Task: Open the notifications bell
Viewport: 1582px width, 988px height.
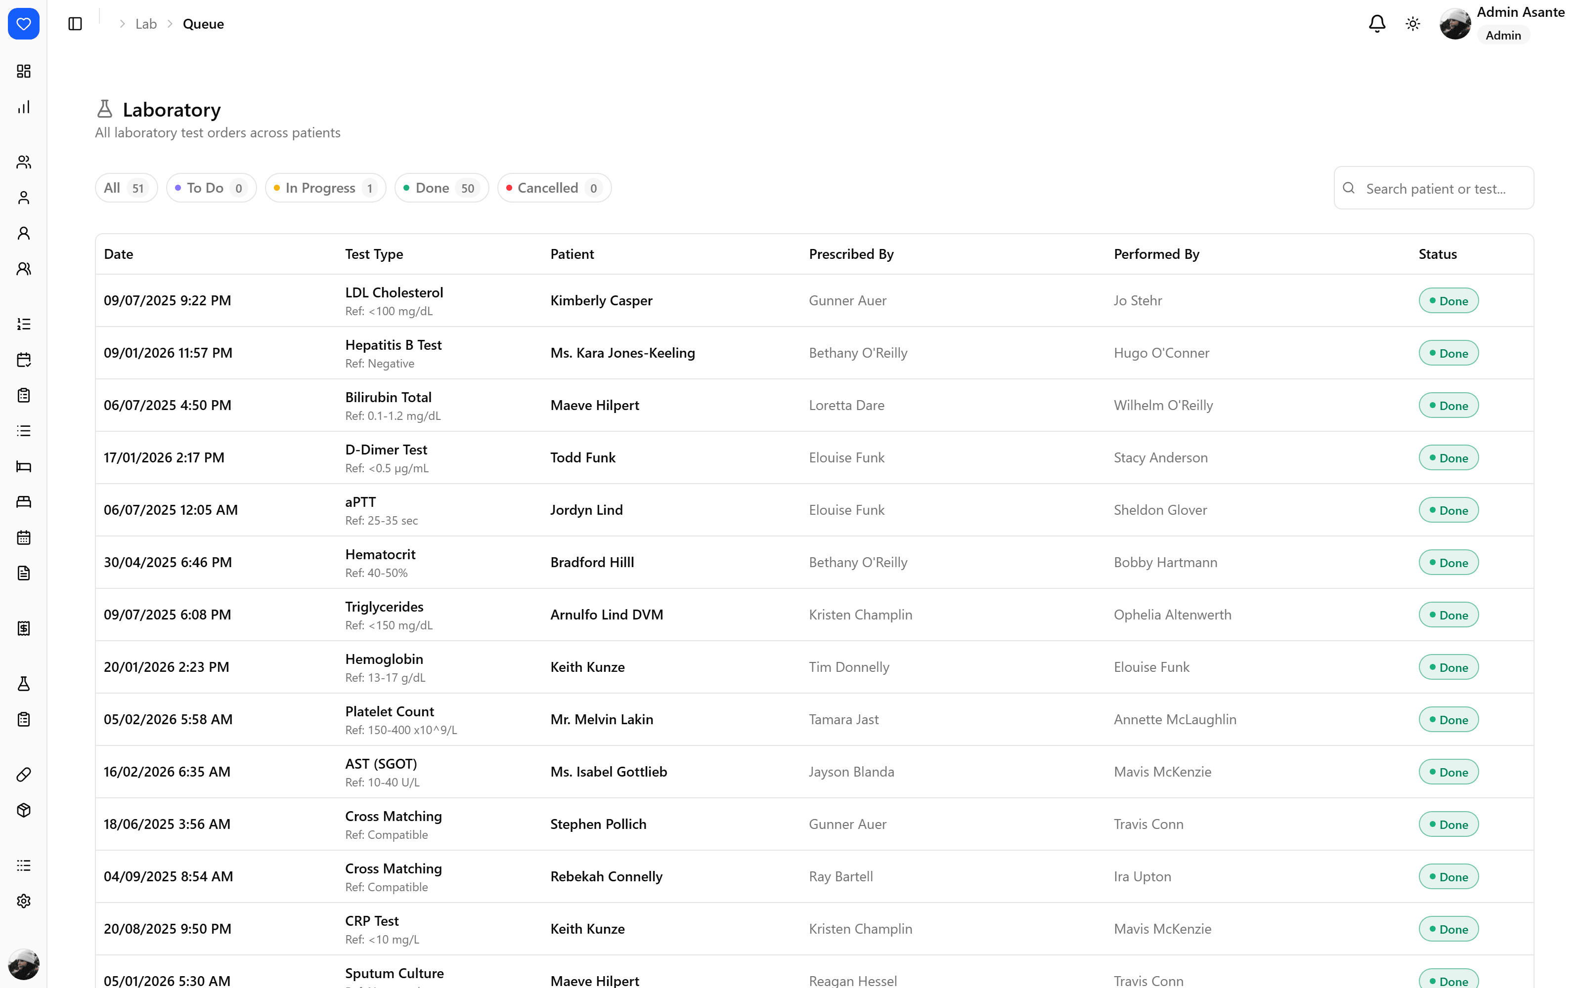Action: point(1377,24)
